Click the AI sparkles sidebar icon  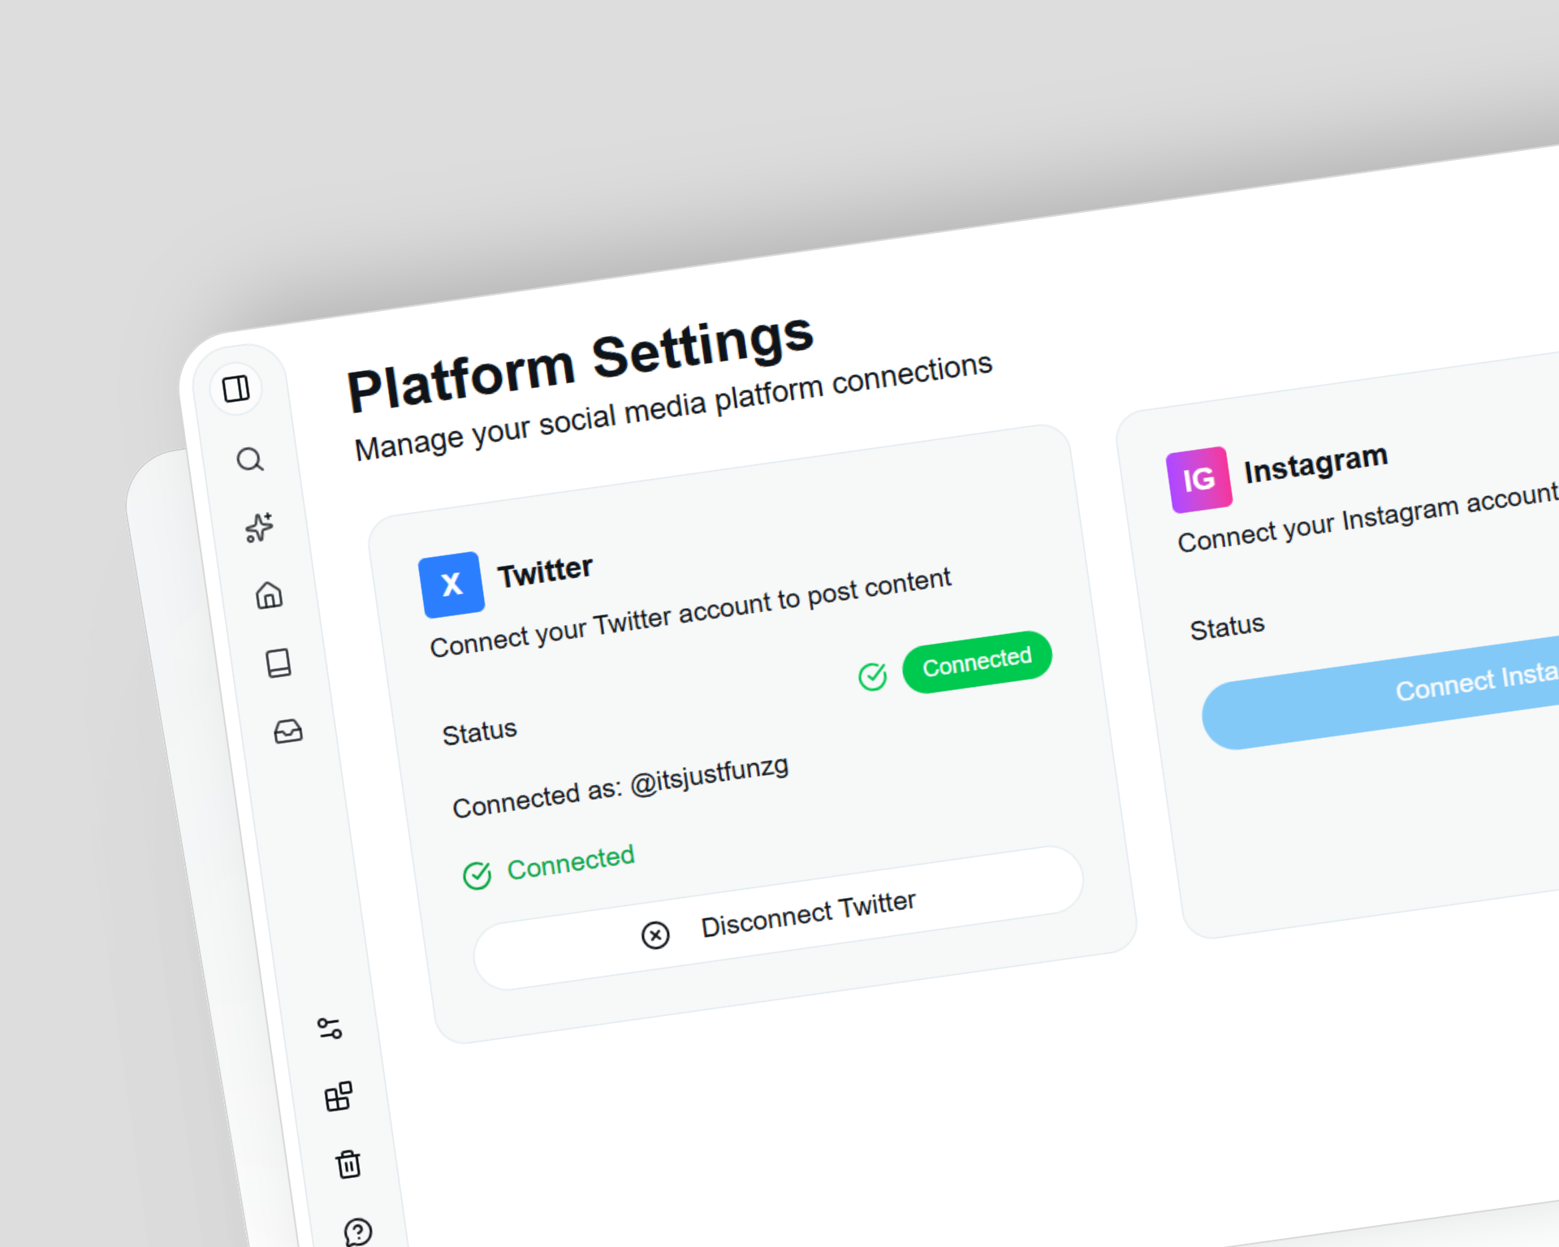tap(260, 528)
